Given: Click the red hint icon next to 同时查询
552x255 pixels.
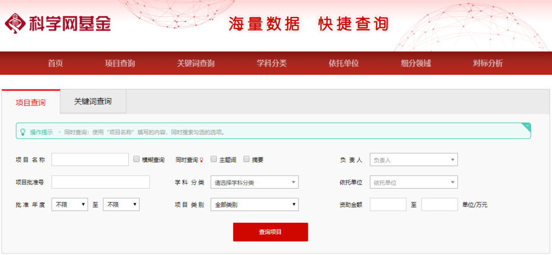Looking at the screenshot, I should (202, 160).
